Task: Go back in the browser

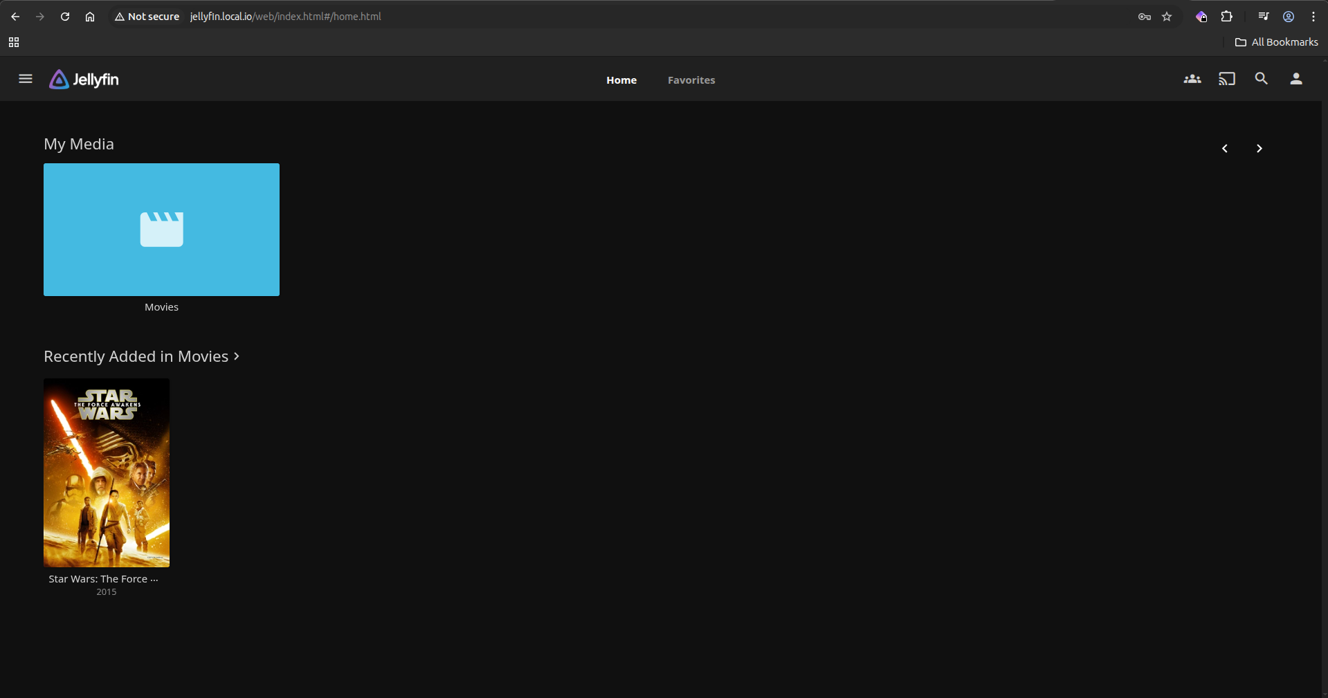Action: (x=15, y=17)
